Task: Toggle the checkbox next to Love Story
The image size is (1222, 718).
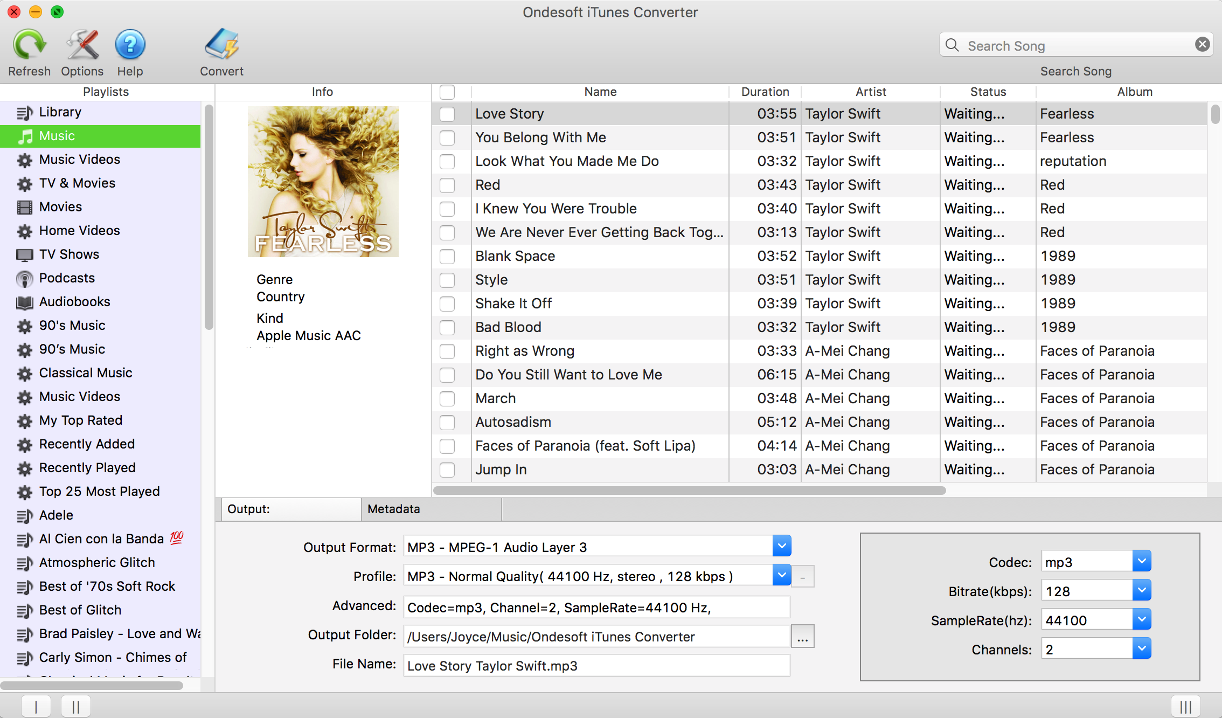Action: [447, 114]
